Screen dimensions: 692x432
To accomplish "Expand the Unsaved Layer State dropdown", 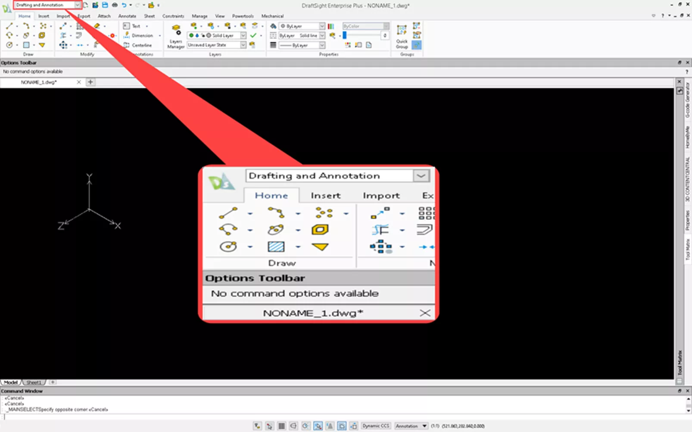I will click(243, 45).
